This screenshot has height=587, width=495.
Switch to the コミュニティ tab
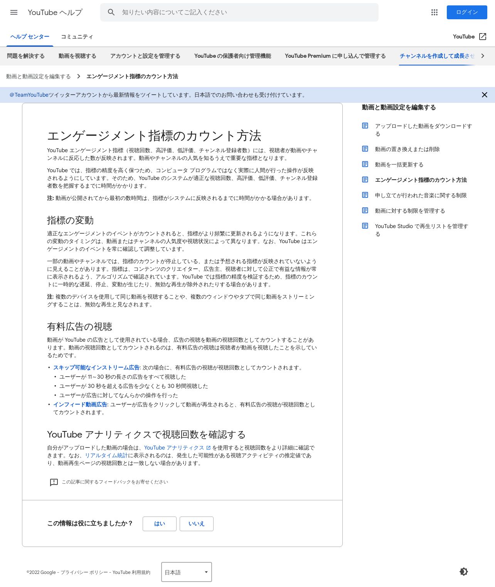click(77, 37)
